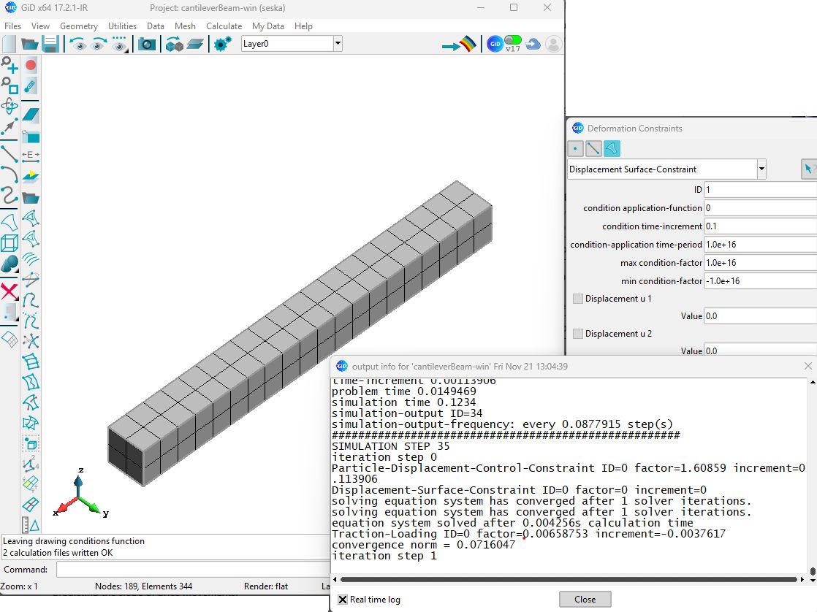
Task: Click the 'Zoom: x 1' status text
Action: pos(19,586)
